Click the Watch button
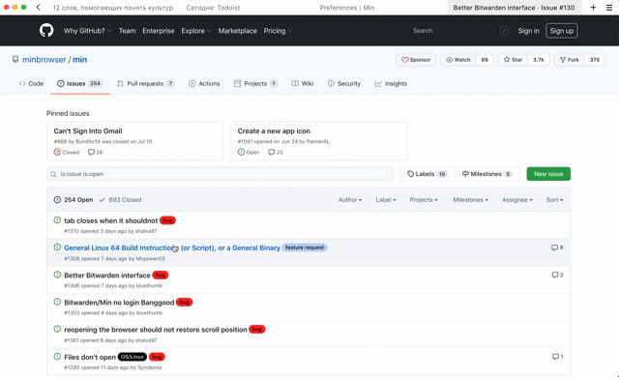 point(458,60)
